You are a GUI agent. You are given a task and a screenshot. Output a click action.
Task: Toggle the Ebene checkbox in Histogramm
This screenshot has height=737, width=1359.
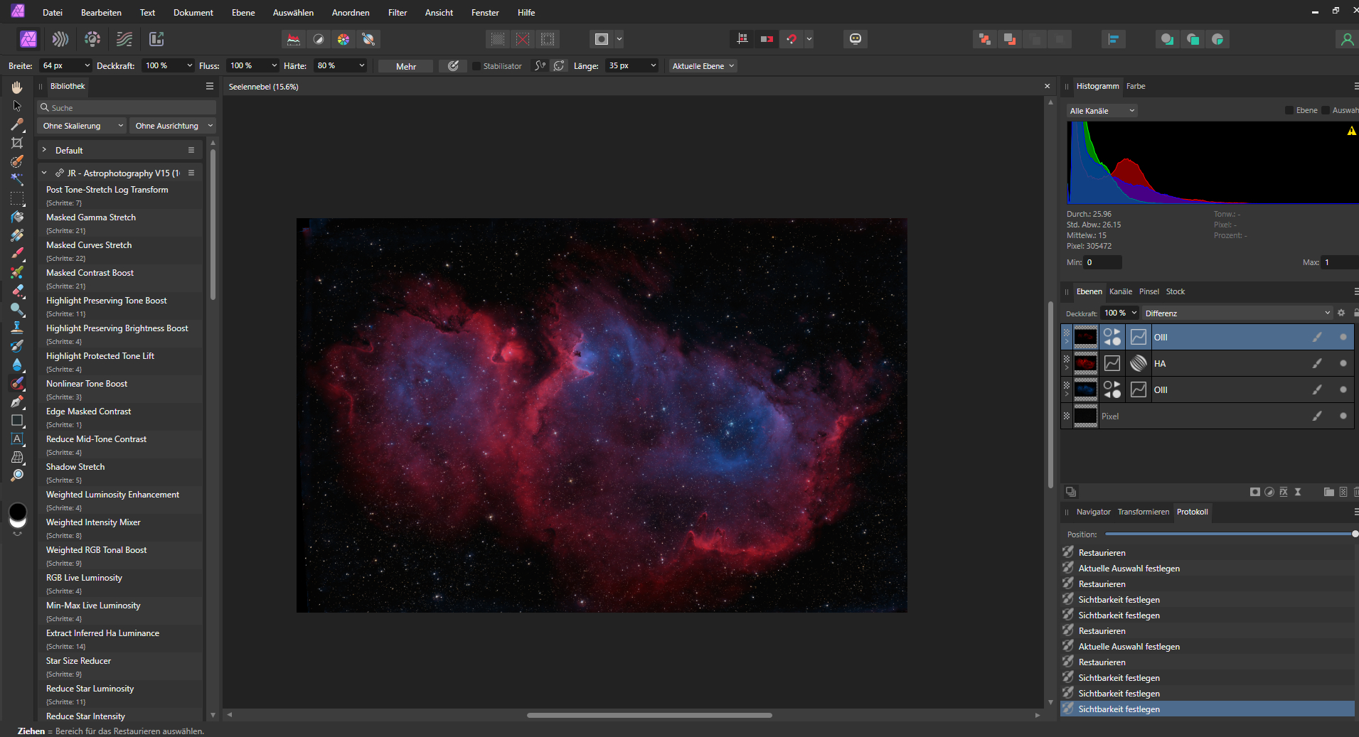1289,110
